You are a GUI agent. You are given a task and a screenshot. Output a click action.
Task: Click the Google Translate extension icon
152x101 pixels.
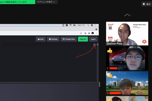(x=85, y=33)
